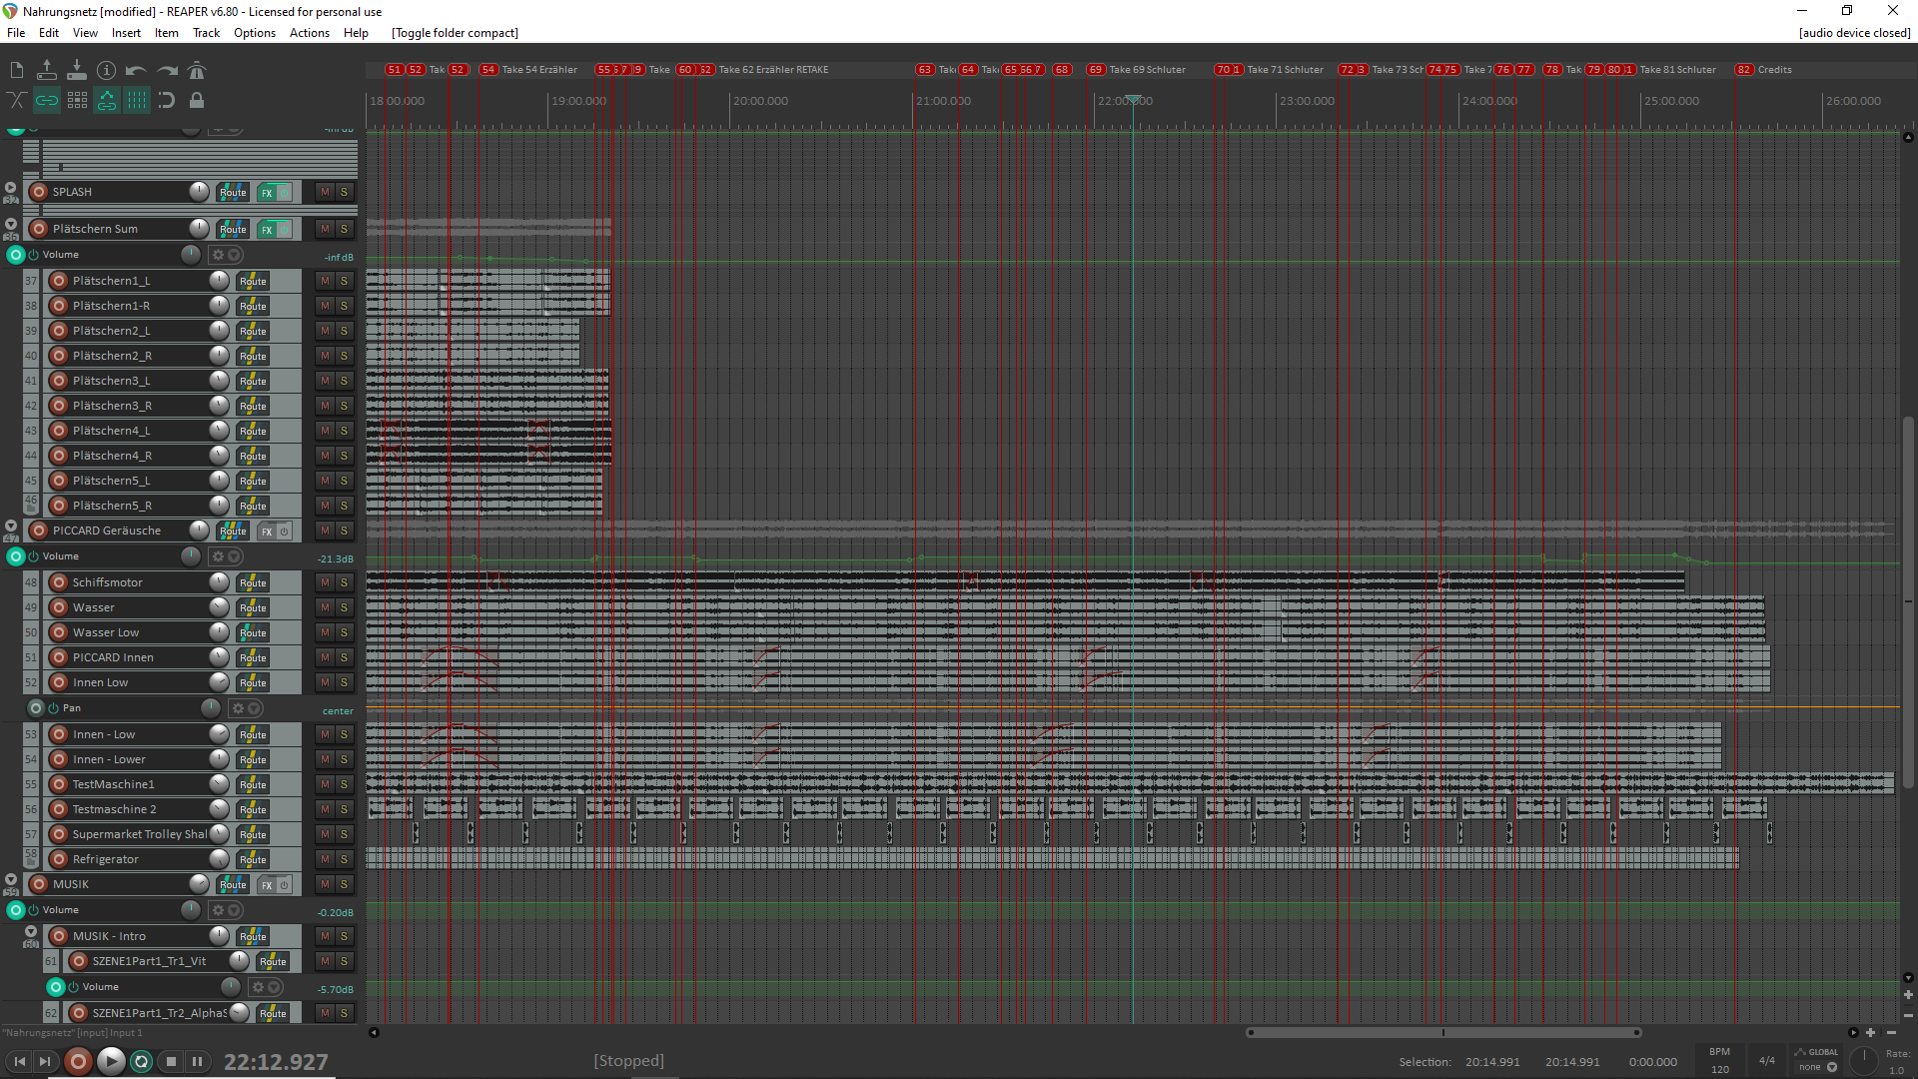Mute the Schiffsmotor track

click(325, 582)
